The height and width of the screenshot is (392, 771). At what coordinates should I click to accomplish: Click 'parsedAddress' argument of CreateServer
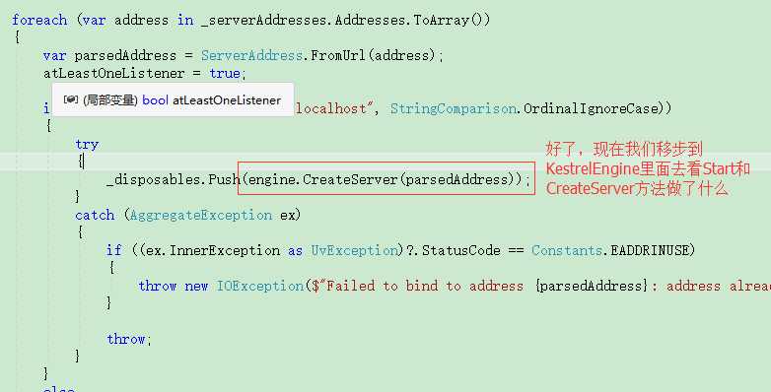(x=456, y=180)
